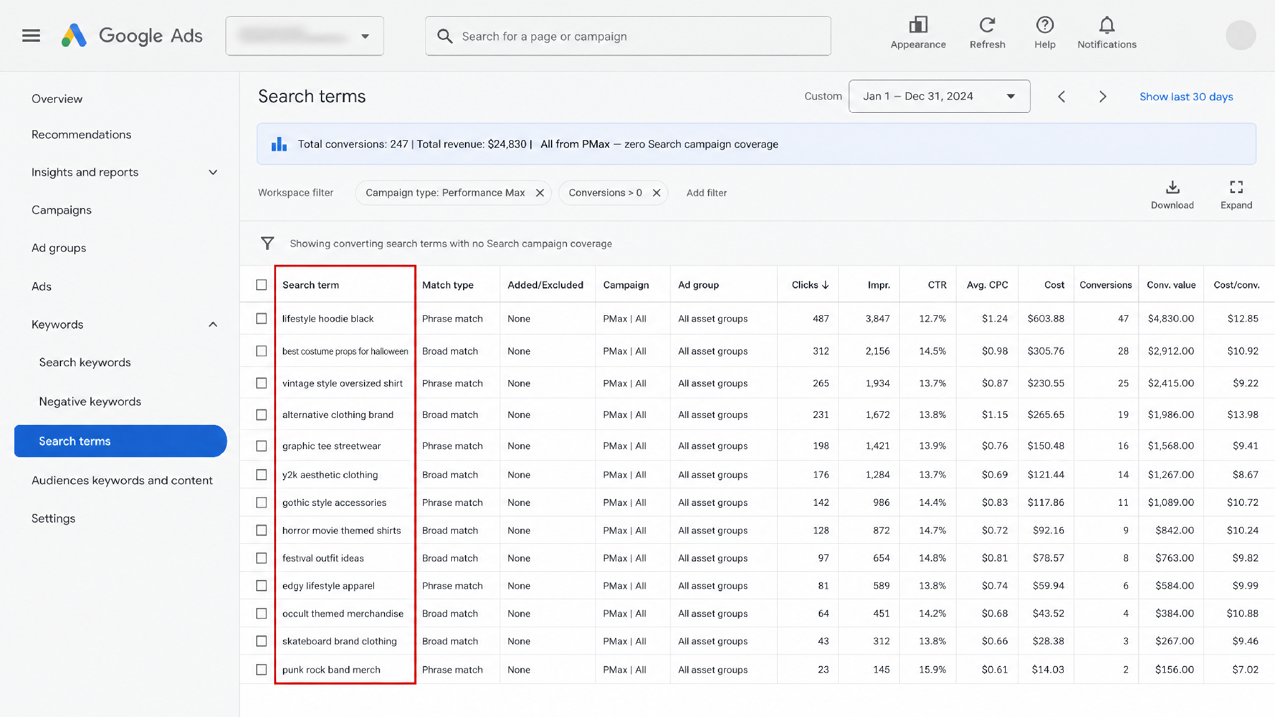Check the horror movie themed shirts row
The width and height of the screenshot is (1275, 717).
click(x=262, y=530)
